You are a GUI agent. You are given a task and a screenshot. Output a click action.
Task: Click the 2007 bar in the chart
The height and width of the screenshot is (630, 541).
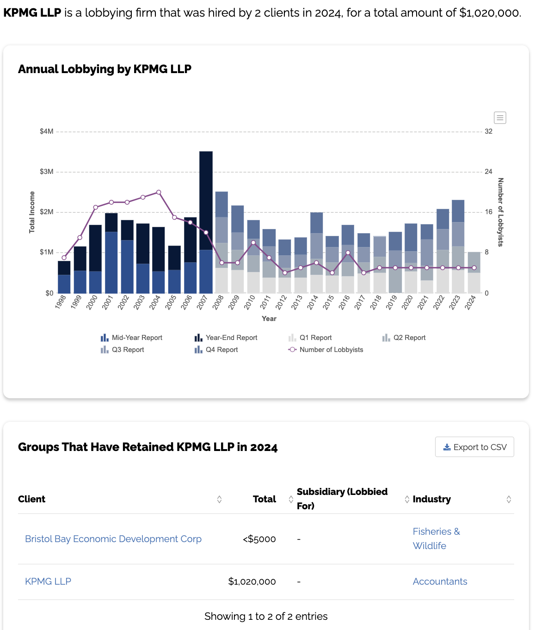coord(206,222)
